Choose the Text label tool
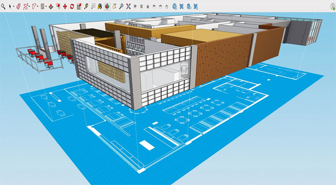Image resolution: width=336 pixels, height=185 pixels. [93, 6]
